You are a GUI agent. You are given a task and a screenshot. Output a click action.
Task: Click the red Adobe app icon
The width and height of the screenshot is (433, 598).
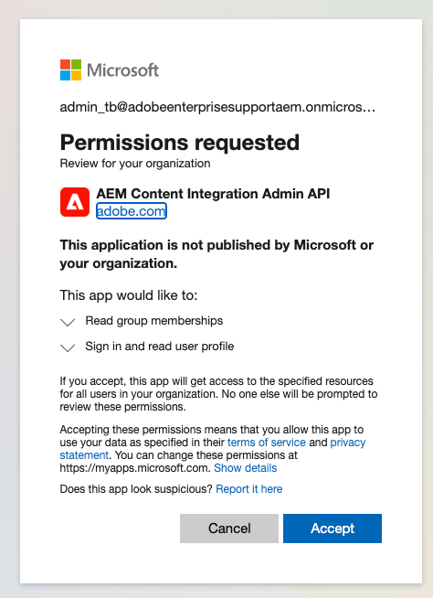75,202
